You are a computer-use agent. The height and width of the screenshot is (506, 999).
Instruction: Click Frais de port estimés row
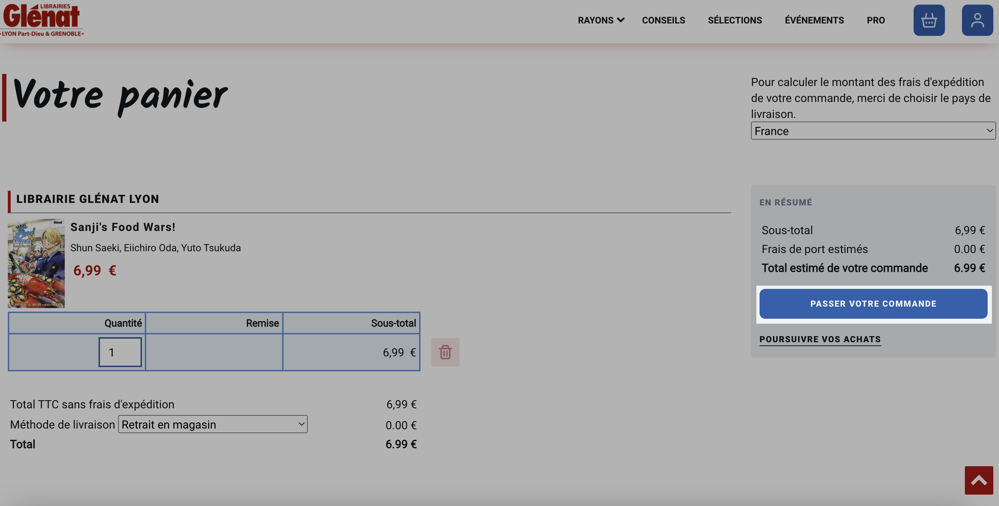click(873, 249)
